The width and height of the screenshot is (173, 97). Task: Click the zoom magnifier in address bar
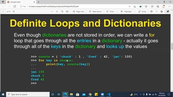tap(130, 6)
